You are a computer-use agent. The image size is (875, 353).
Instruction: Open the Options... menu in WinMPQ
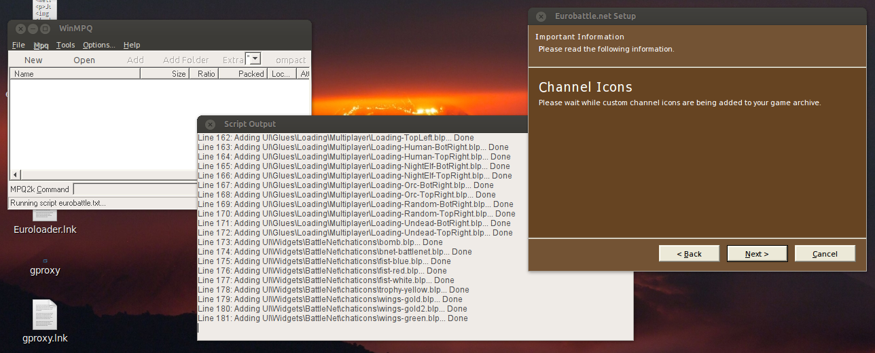(x=99, y=45)
